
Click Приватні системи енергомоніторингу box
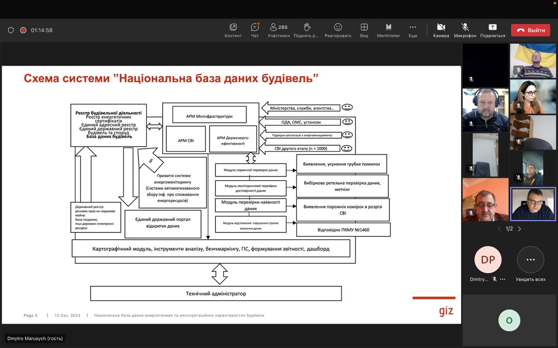coord(173,183)
